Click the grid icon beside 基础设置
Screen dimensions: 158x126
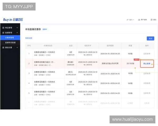(x=3, y=48)
